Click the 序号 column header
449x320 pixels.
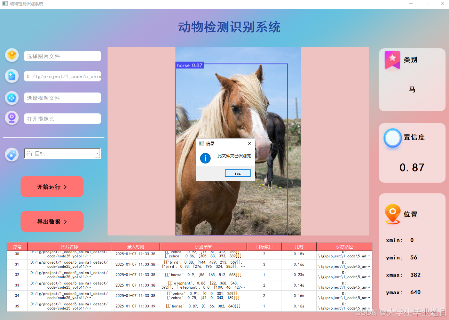tap(17, 247)
